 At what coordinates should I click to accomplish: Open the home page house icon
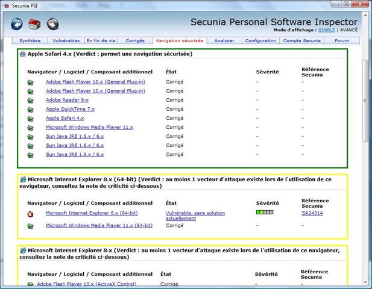pyautogui.click(x=34, y=24)
